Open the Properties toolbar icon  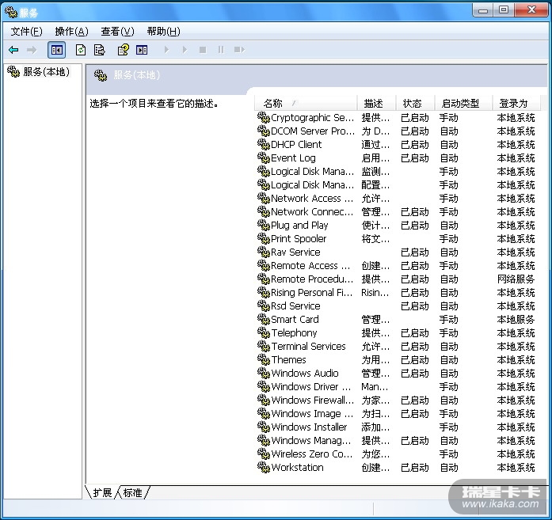(x=124, y=50)
